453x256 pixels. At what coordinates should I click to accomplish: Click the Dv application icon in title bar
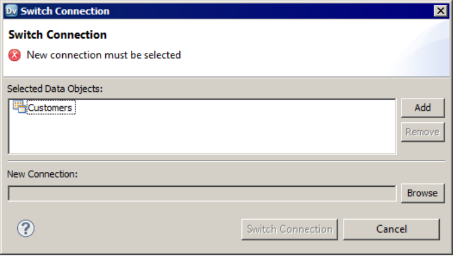tap(11, 11)
